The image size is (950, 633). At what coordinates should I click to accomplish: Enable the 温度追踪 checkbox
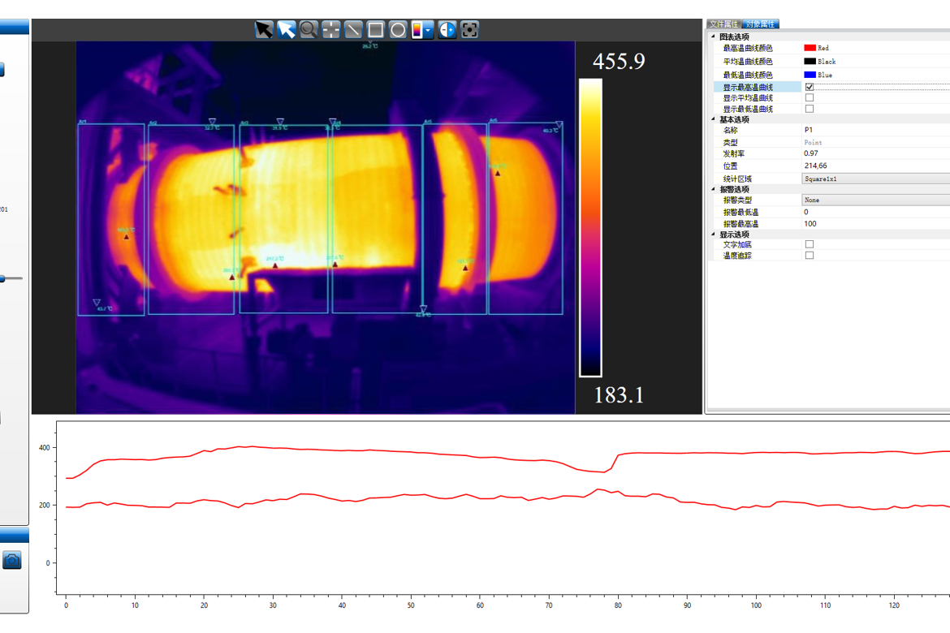coord(810,256)
